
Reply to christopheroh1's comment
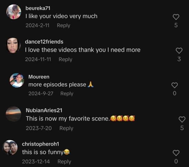(64, 162)
